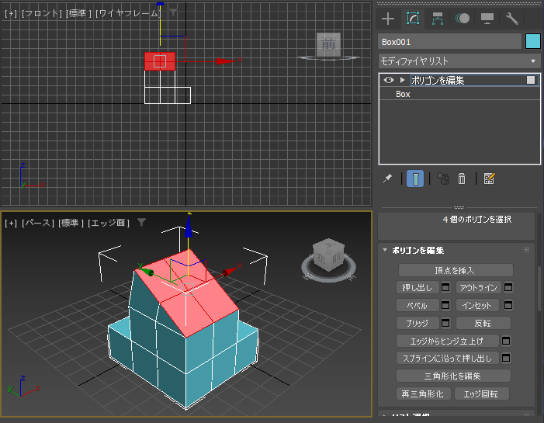Open the Create command panel tab
The image size is (544, 423).
[387, 19]
